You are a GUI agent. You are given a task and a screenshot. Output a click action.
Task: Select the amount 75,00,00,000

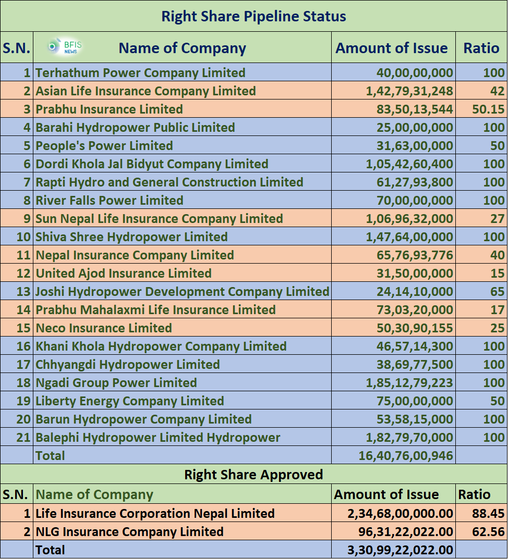pos(415,401)
